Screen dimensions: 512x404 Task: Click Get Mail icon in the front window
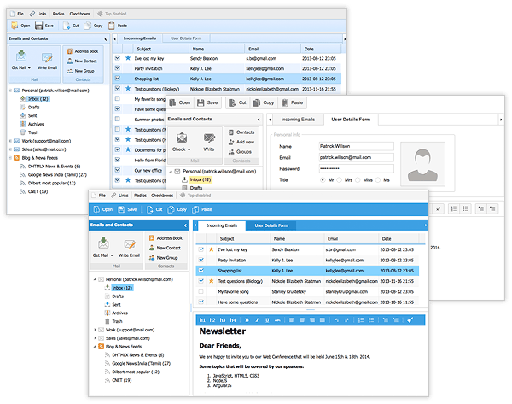pyautogui.click(x=103, y=243)
